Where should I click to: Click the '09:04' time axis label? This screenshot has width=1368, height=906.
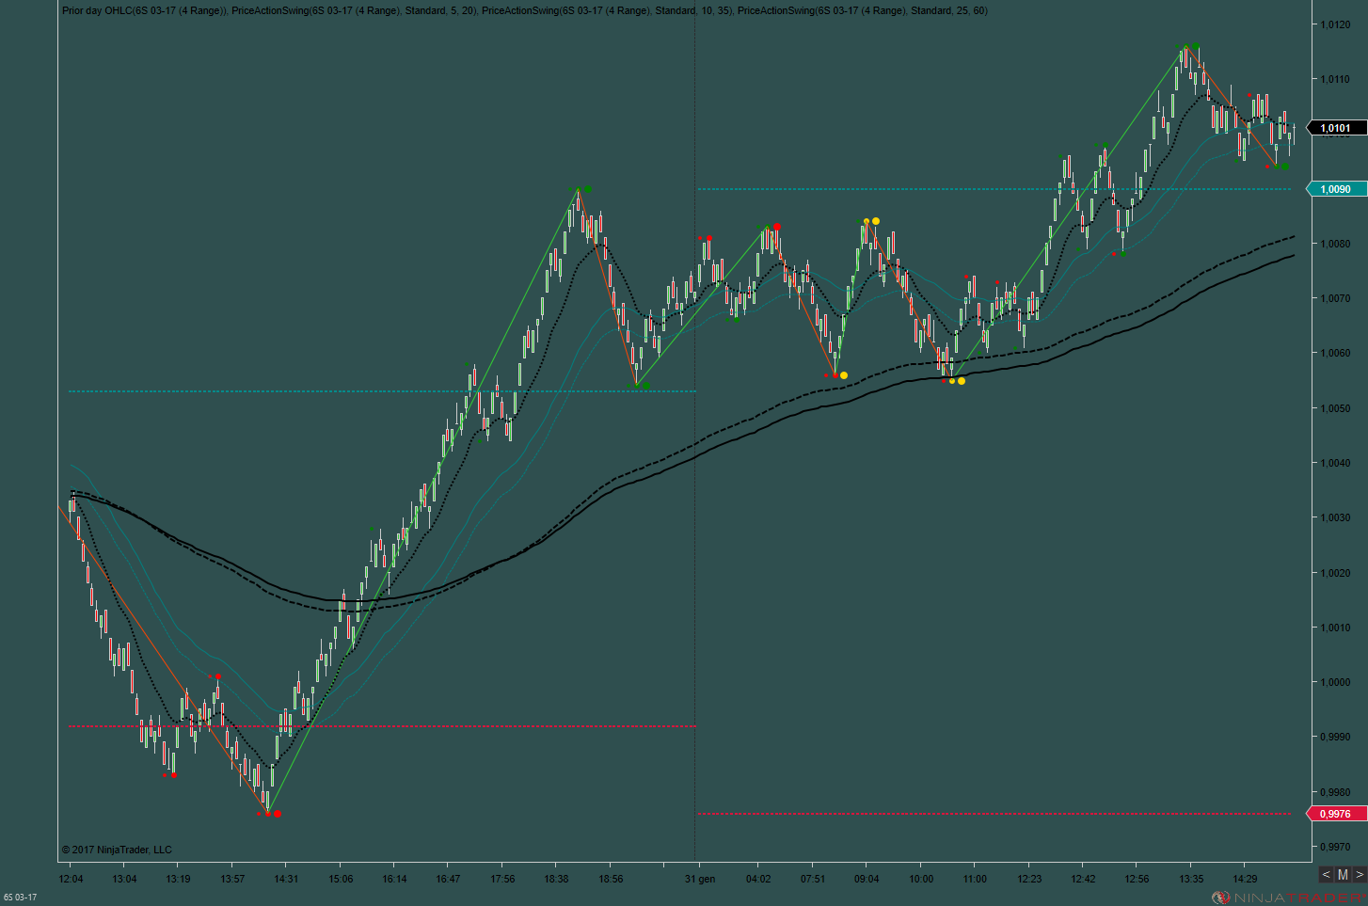point(867,879)
